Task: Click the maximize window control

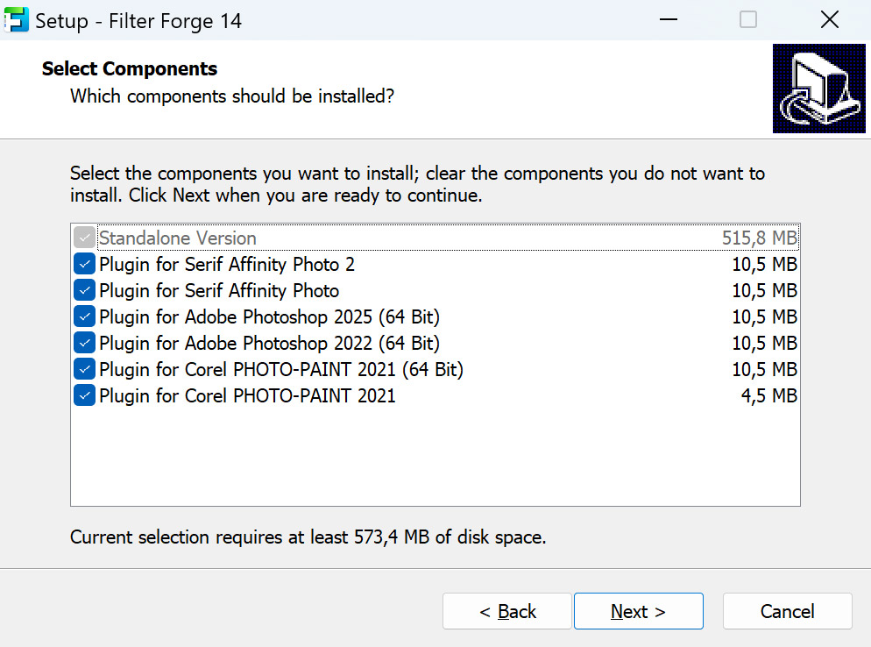Action: (x=747, y=18)
